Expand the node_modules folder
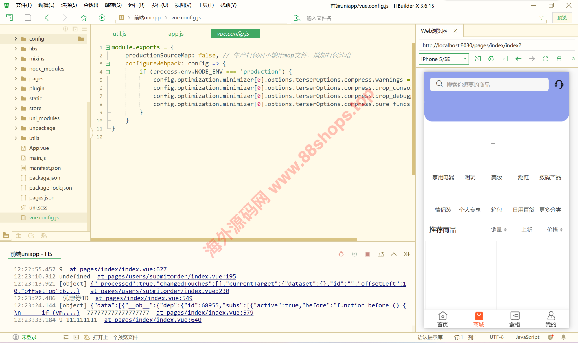The width and height of the screenshot is (578, 343). (16, 69)
